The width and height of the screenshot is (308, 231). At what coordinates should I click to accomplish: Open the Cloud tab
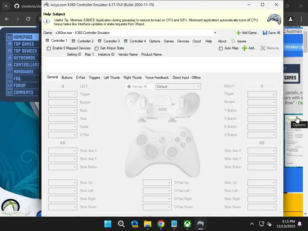pyautogui.click(x=197, y=41)
